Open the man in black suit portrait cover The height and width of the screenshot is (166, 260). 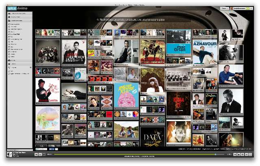click(231, 101)
